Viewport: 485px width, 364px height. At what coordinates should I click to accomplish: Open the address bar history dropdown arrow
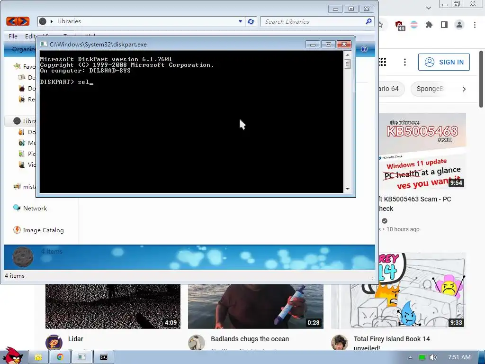click(240, 21)
